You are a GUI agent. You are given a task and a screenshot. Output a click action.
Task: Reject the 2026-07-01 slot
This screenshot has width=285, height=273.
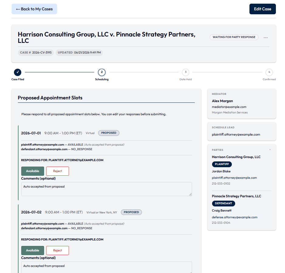point(57,171)
